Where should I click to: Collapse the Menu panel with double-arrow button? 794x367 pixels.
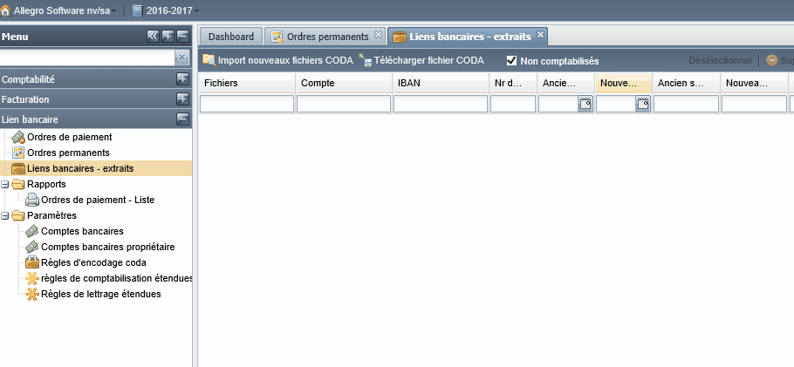[x=153, y=36]
